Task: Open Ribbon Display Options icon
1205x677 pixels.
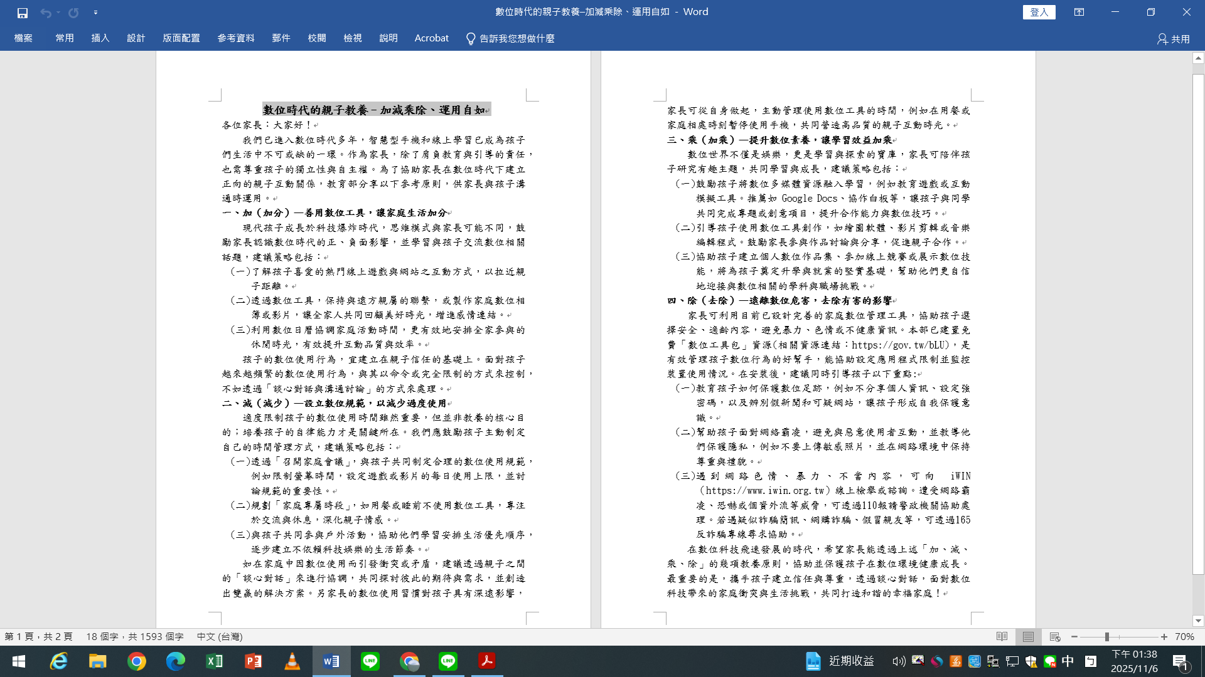Action: [1079, 12]
